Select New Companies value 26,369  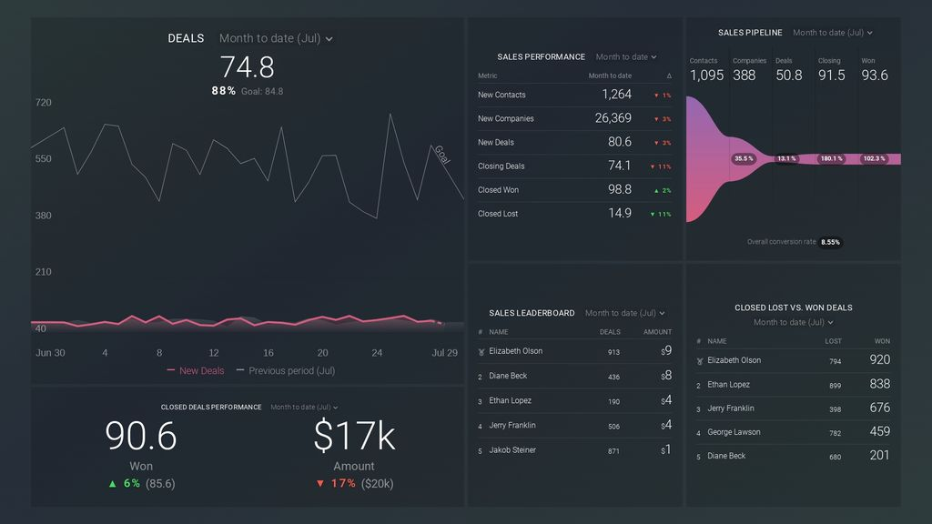[613, 118]
